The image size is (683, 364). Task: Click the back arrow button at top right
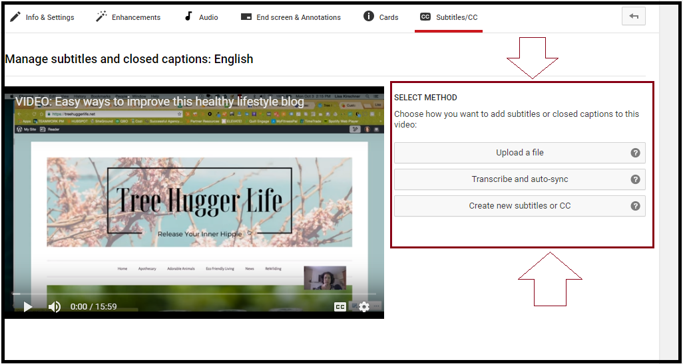coord(633,17)
